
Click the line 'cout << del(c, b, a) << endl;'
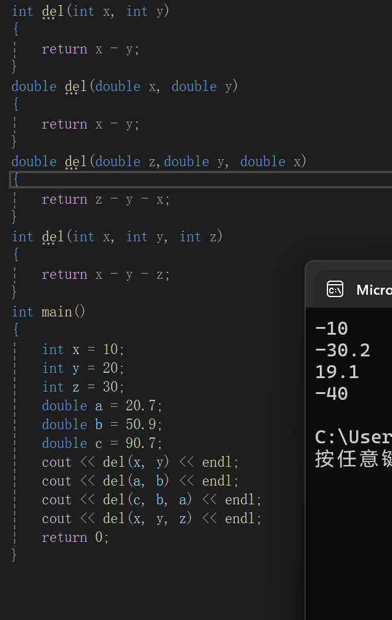(152, 500)
